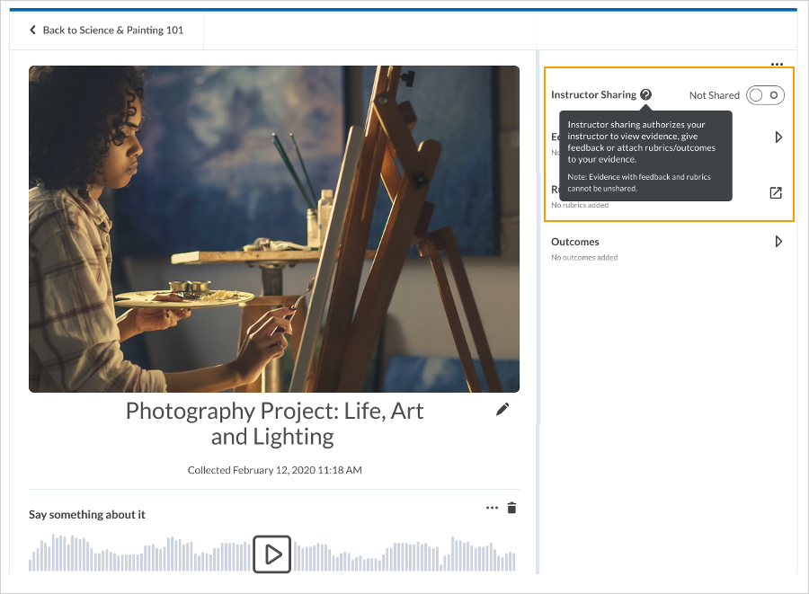Go back to Science & Painting 101
Screen dimensions: 809x594
click(108, 30)
